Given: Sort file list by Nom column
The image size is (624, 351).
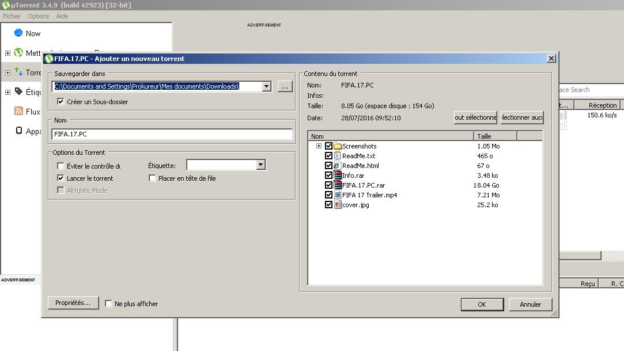Looking at the screenshot, I should pyautogui.click(x=391, y=136).
